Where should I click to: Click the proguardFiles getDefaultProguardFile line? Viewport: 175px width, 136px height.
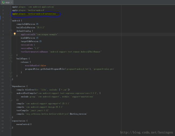[69, 69]
